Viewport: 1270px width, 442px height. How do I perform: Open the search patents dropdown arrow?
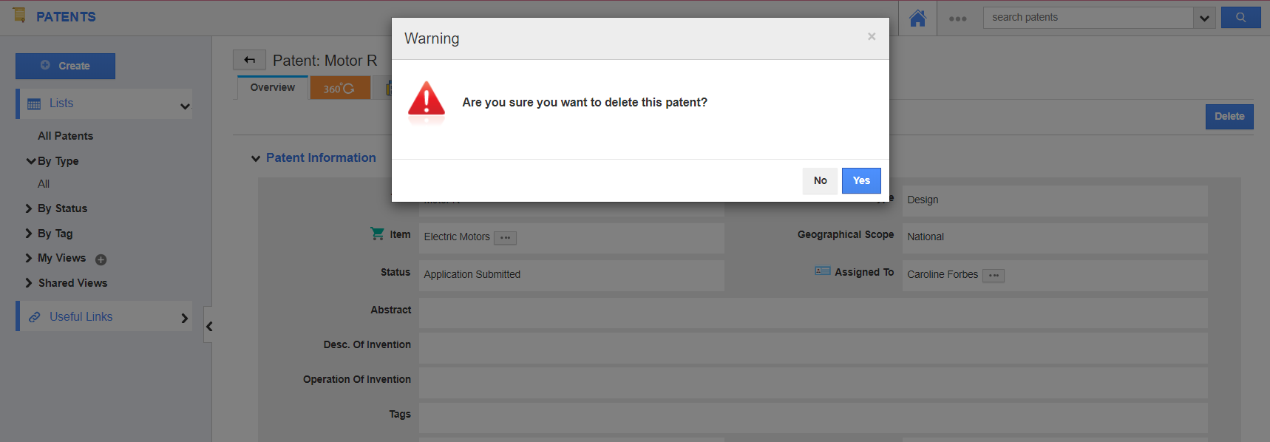tap(1204, 18)
